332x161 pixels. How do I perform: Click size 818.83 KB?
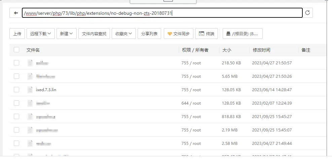click(231, 117)
